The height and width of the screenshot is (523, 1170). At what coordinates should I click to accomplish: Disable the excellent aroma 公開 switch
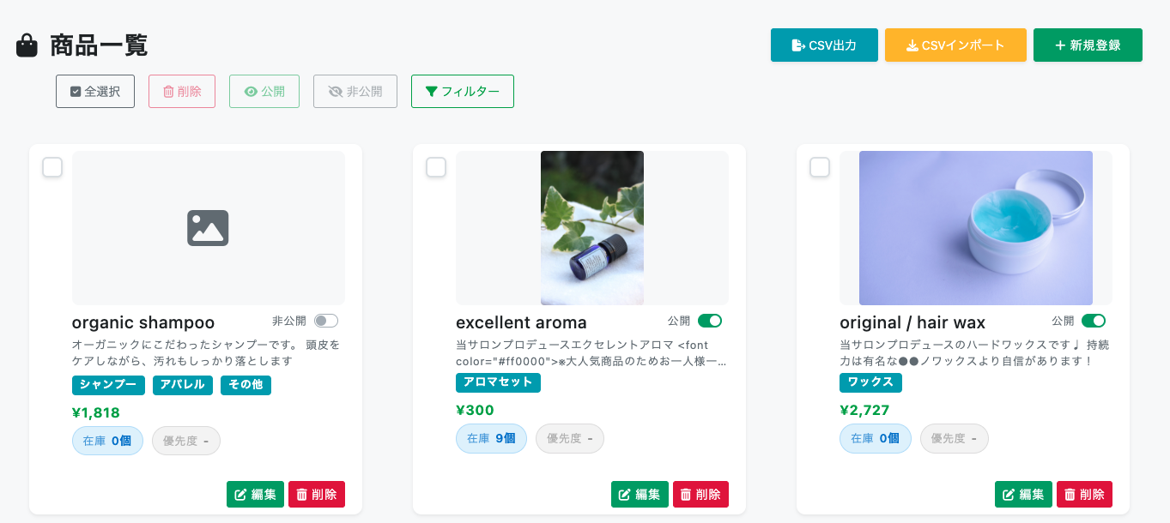tap(710, 321)
